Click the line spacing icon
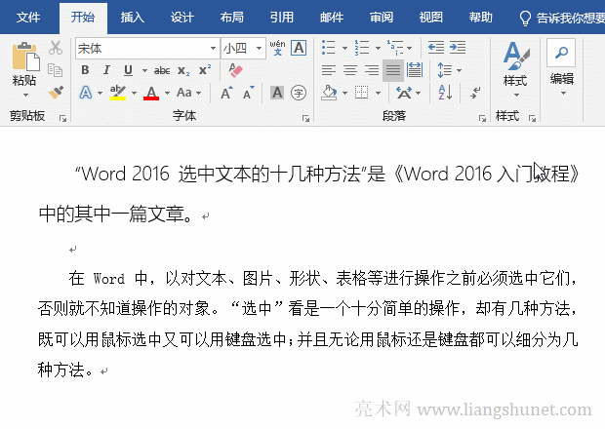This screenshot has height=429, width=605. pos(445,70)
